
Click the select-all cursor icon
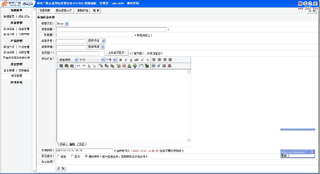(x=89, y=66)
